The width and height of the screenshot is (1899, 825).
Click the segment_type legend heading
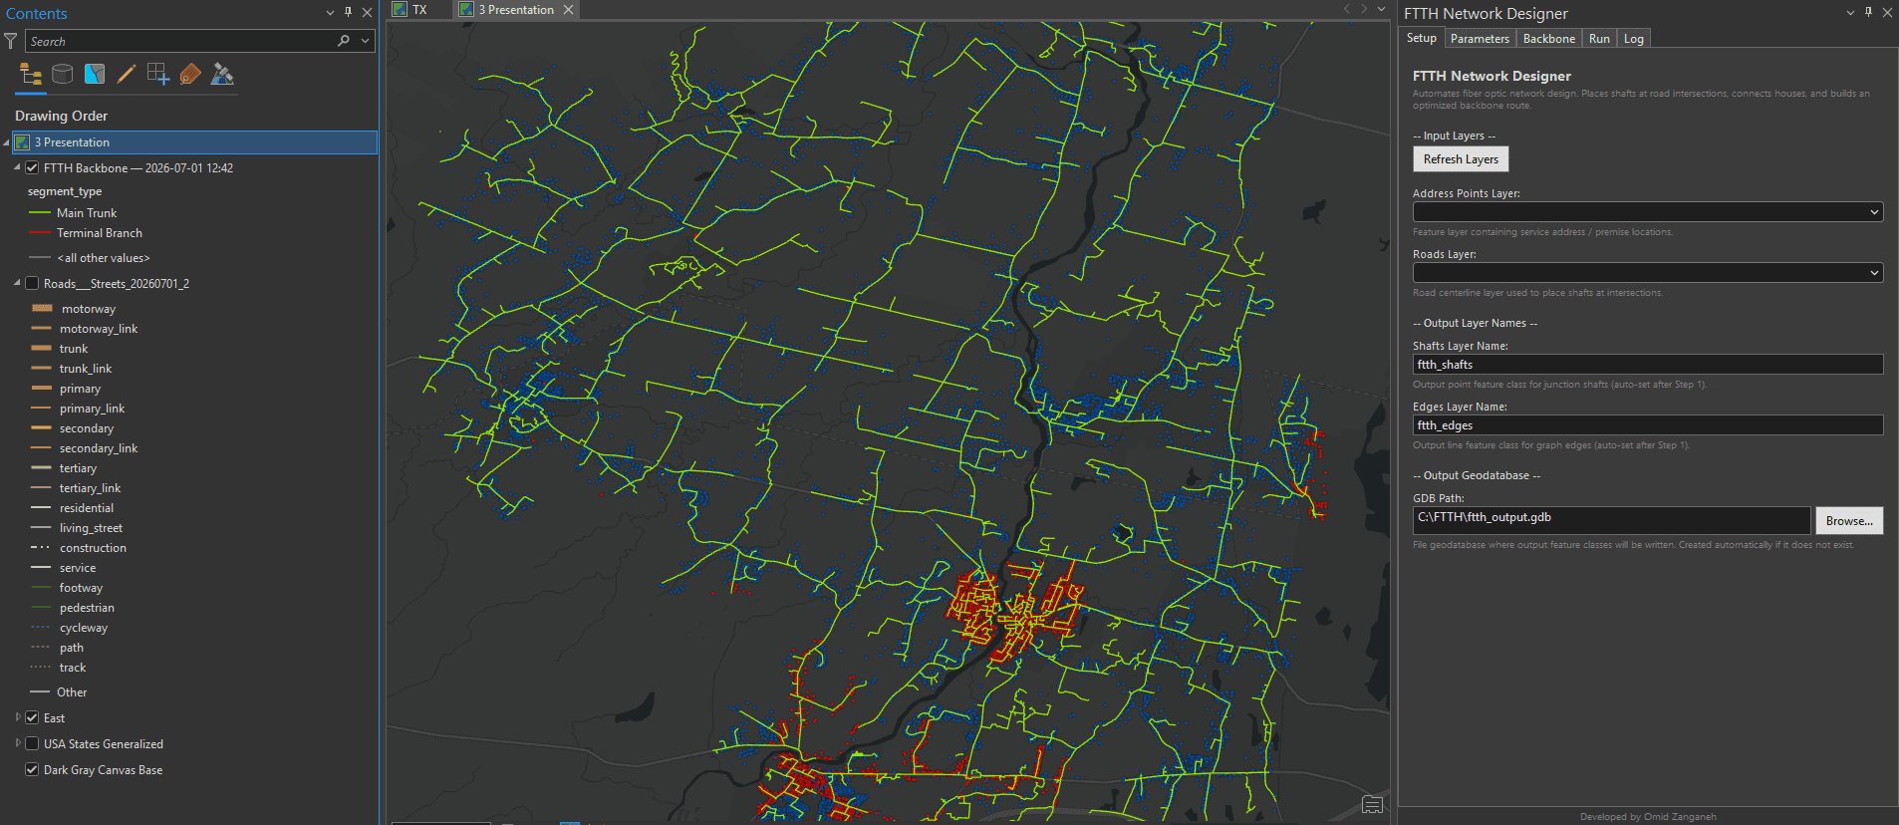(65, 191)
